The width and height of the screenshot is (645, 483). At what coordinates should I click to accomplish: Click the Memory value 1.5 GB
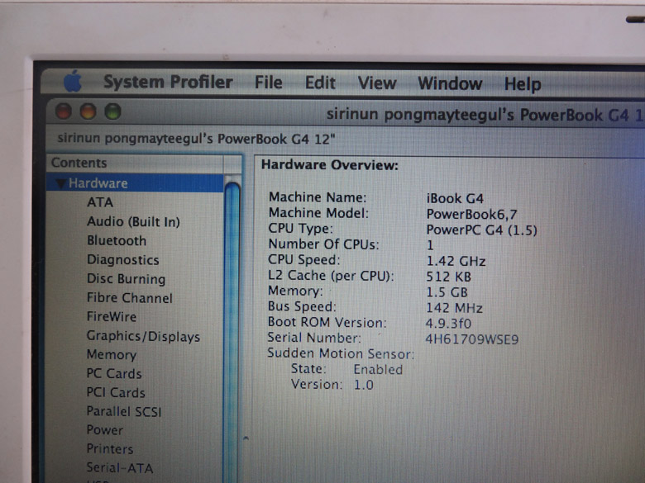[x=447, y=292]
